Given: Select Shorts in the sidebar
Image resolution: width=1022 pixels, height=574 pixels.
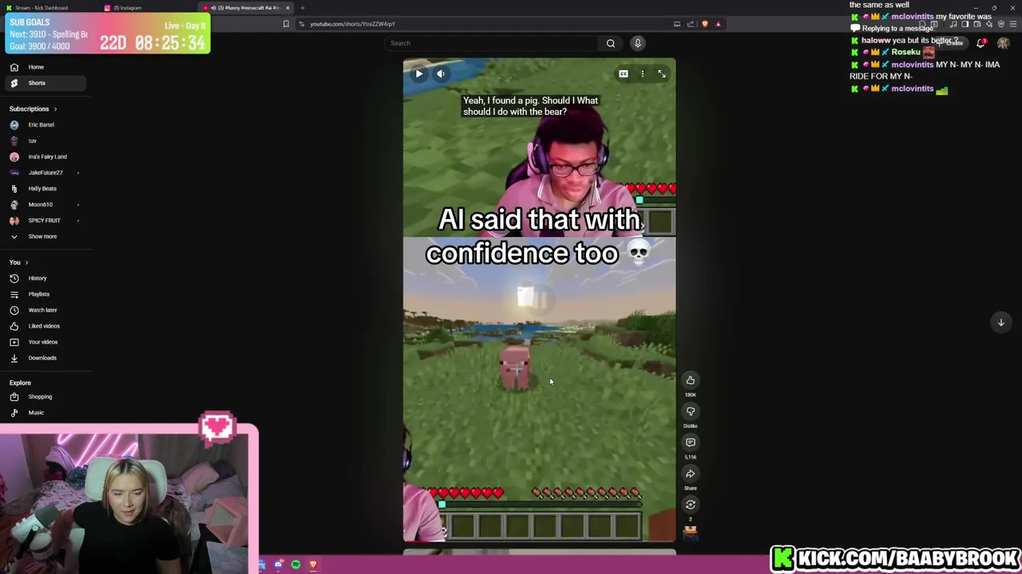Looking at the screenshot, I should coord(46,83).
